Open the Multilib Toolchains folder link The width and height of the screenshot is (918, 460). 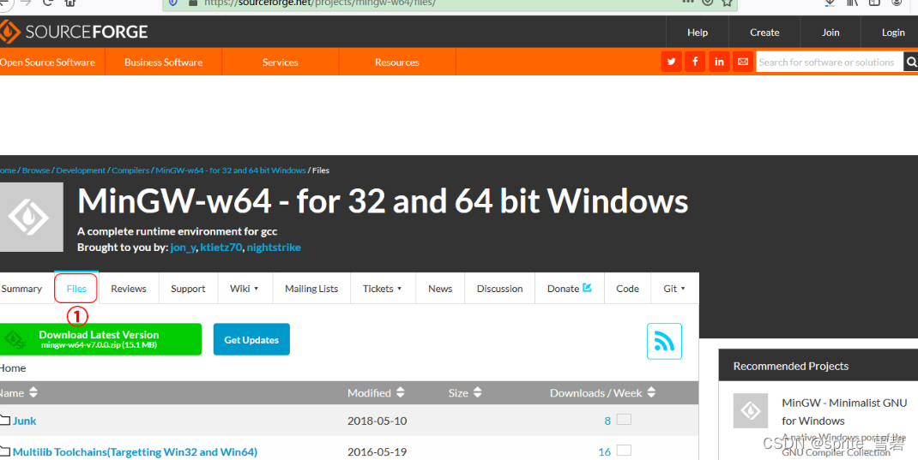coord(135,451)
